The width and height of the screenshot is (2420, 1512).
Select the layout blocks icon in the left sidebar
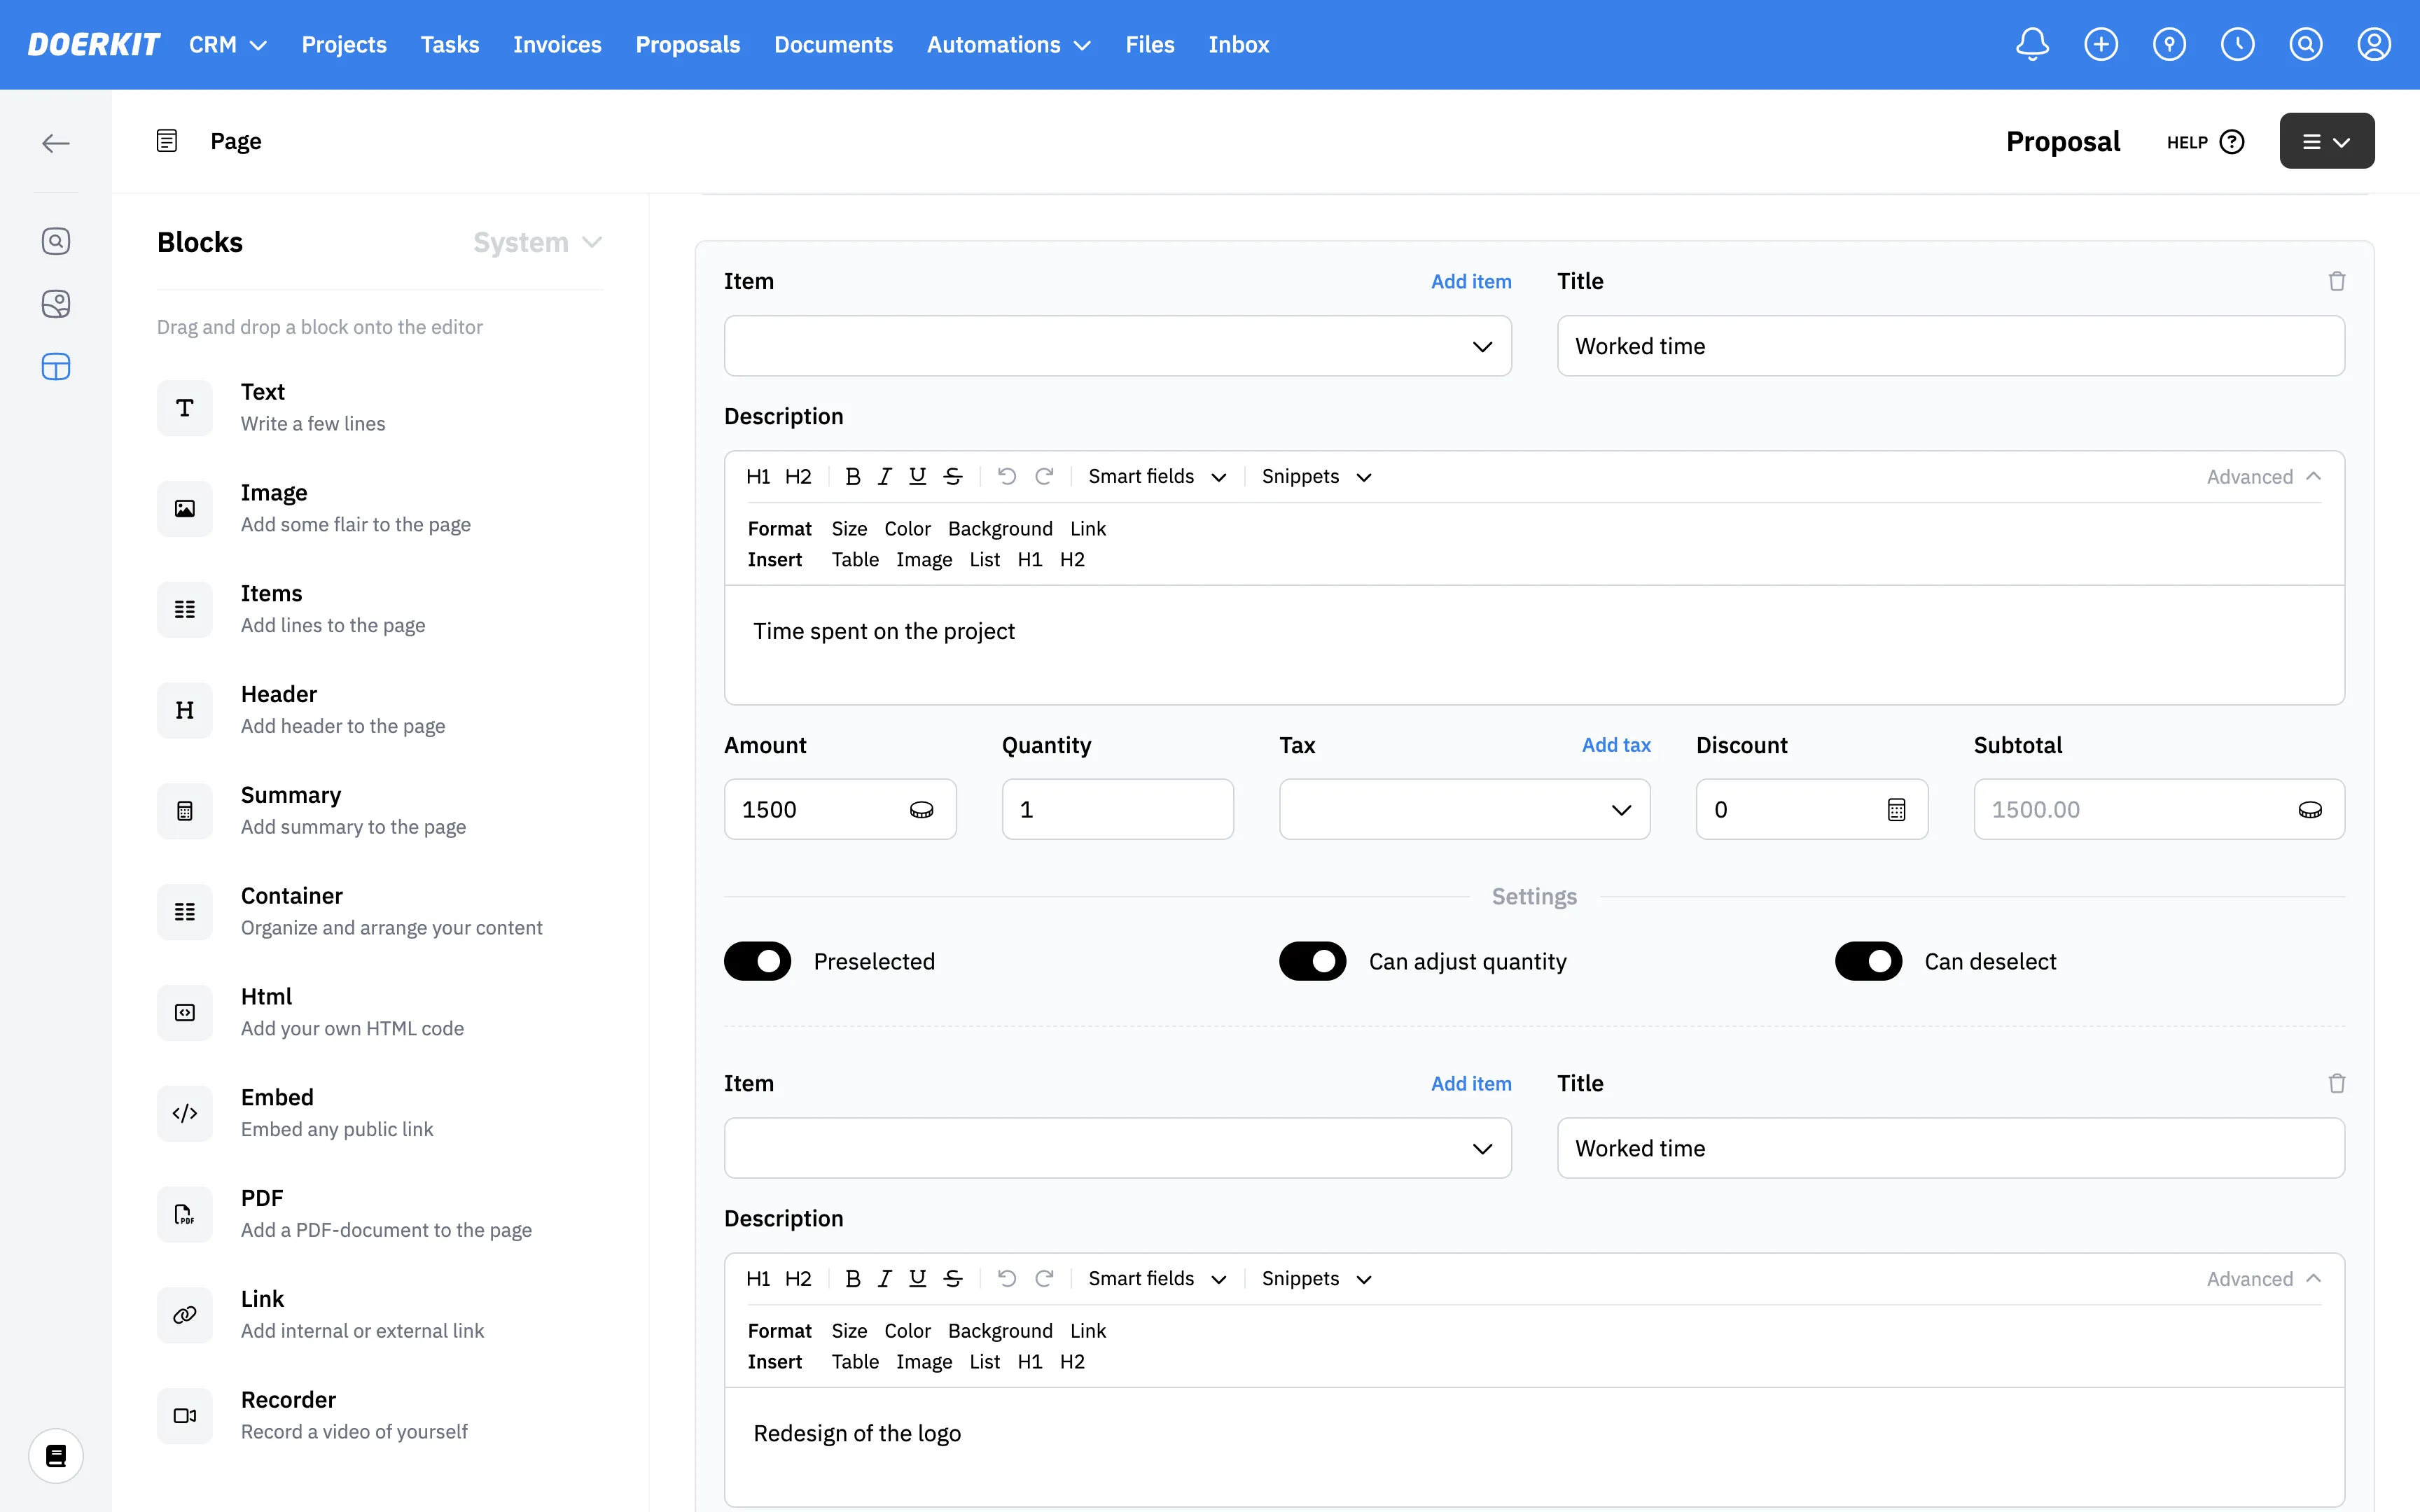(x=56, y=367)
